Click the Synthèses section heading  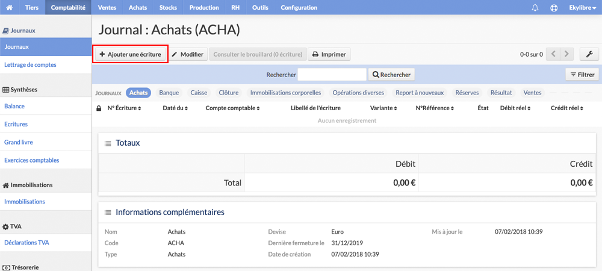(20, 90)
